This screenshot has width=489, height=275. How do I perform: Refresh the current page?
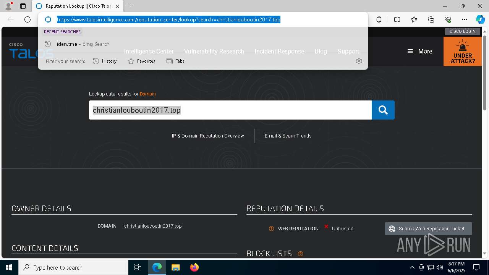pos(28,19)
